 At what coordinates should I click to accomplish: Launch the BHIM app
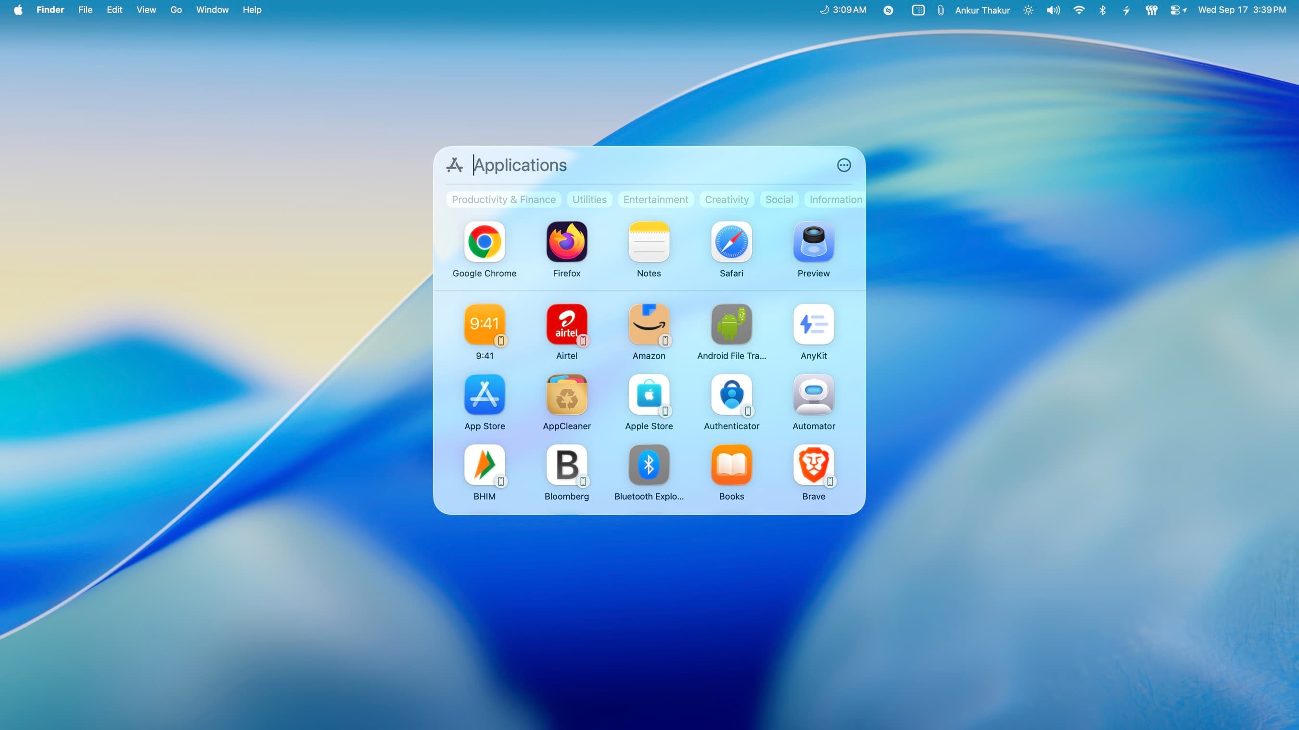pyautogui.click(x=484, y=465)
